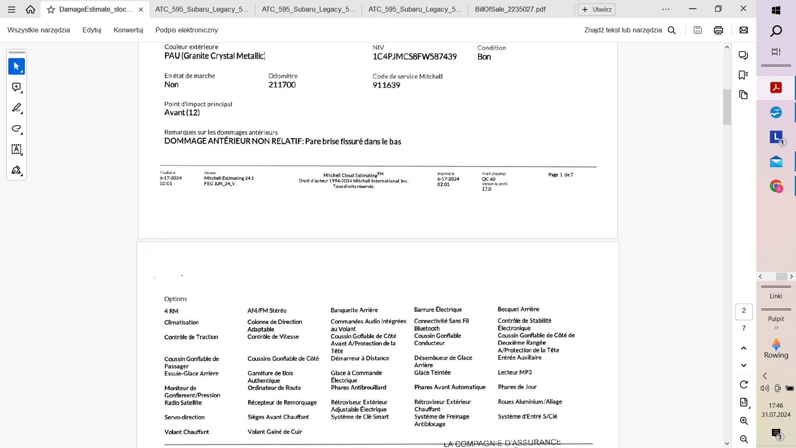Open Windows Start button

(776, 10)
